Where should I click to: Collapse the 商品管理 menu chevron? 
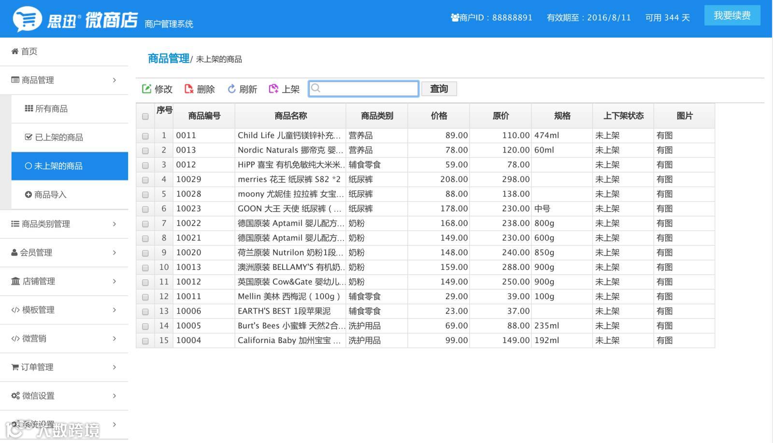115,80
